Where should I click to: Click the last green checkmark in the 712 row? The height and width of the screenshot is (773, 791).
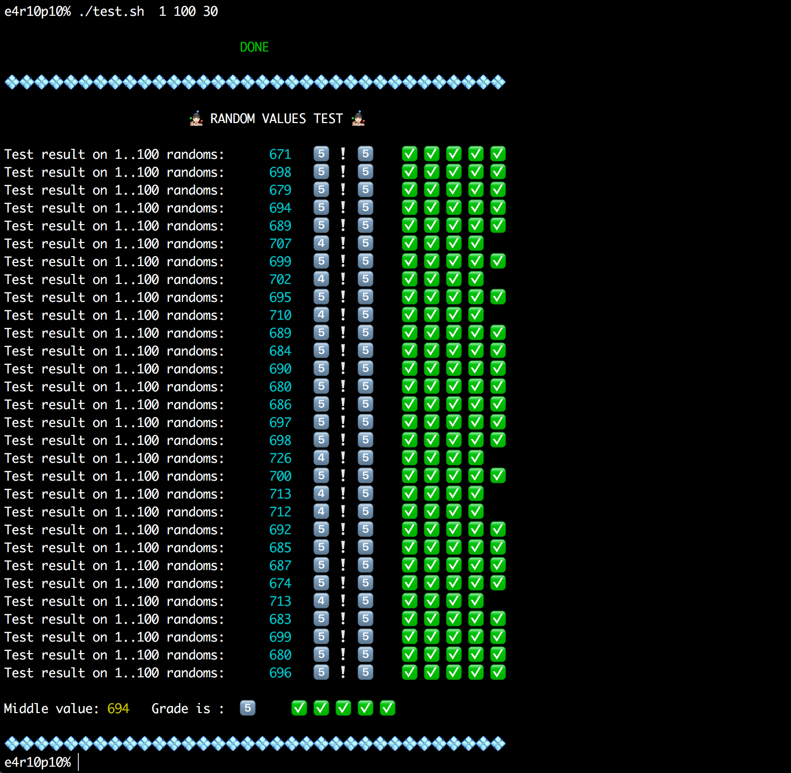click(x=476, y=511)
